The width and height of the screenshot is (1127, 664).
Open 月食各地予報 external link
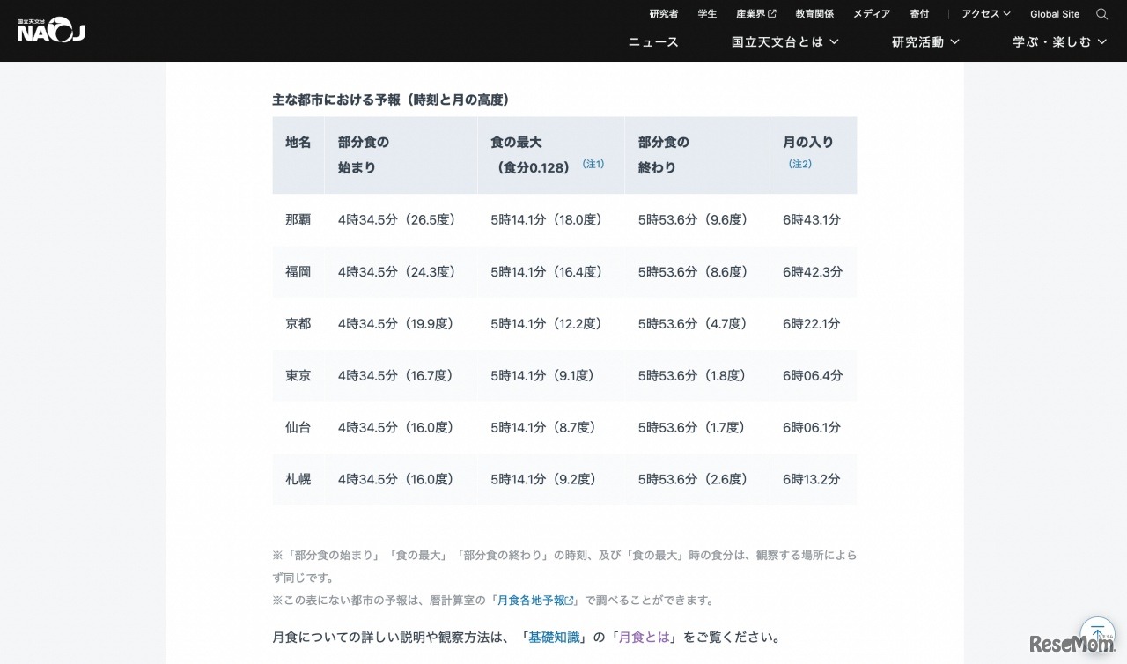(x=536, y=601)
